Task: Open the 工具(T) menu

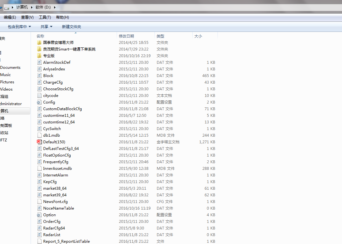Action: [x=45, y=17]
